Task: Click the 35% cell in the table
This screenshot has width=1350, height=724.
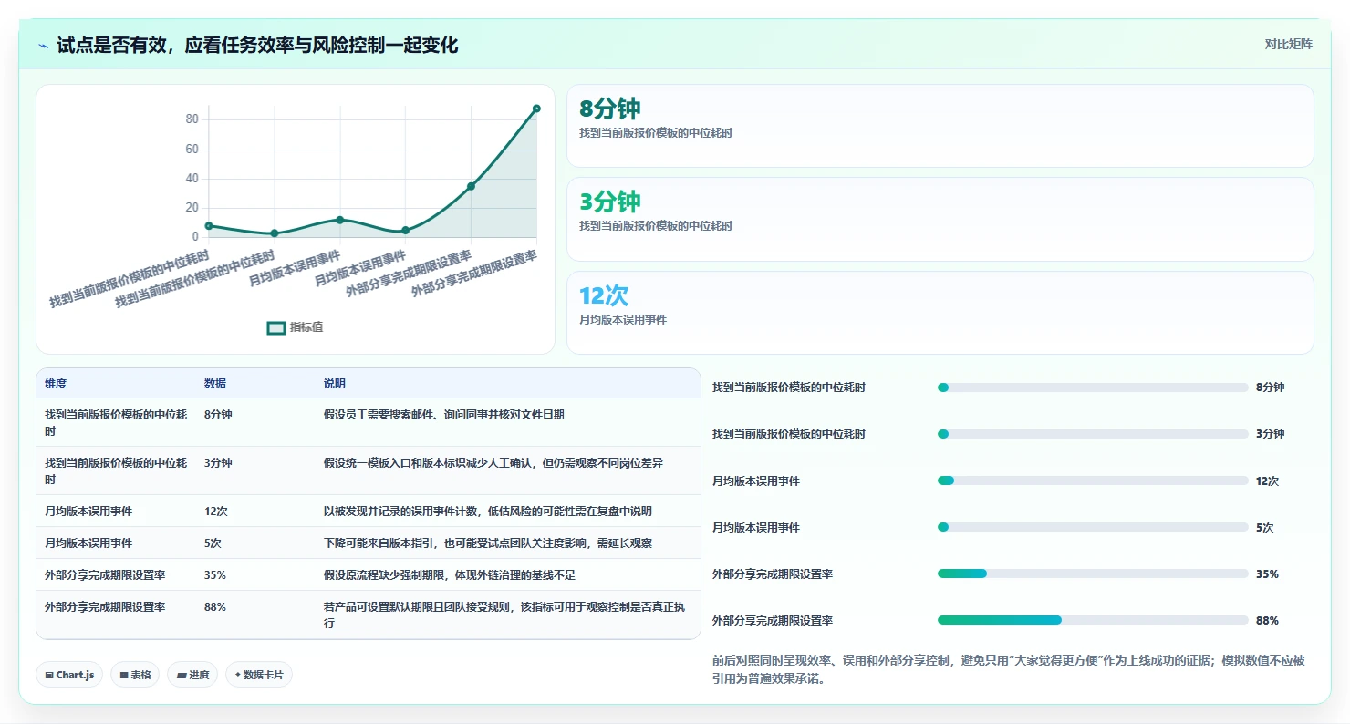Action: pos(215,574)
